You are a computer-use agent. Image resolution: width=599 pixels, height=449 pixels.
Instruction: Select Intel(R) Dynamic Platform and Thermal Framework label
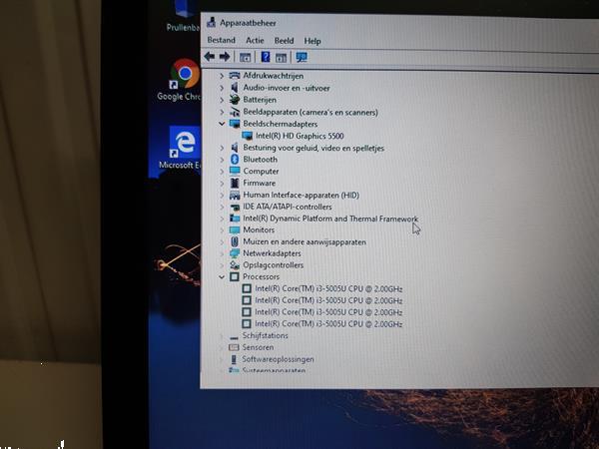[330, 219]
